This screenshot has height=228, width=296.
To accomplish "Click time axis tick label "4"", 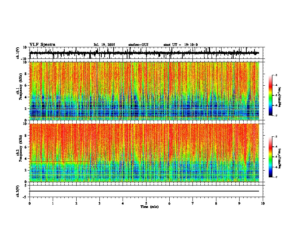I will coord(123,203).
